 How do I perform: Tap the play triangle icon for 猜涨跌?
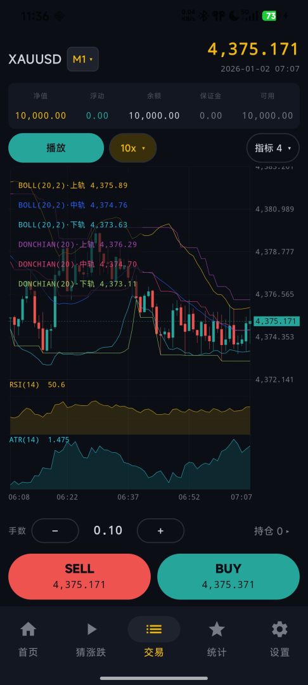point(92,629)
